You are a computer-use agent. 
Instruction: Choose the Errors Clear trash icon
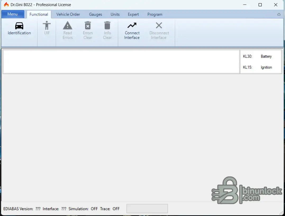click(x=88, y=25)
